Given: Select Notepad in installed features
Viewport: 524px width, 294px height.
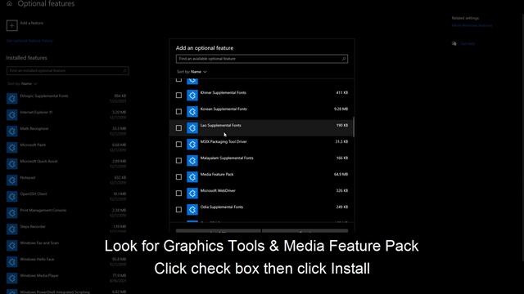Looking at the screenshot, I should click(28, 178).
